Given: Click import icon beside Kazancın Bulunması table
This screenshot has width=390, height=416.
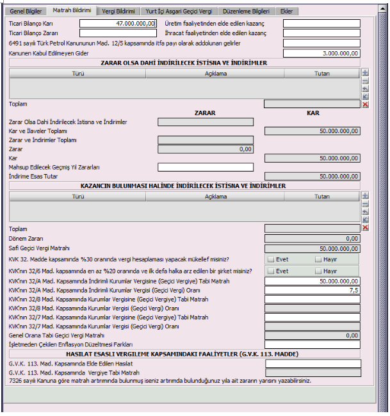Looking at the screenshot, I should (365, 220).
